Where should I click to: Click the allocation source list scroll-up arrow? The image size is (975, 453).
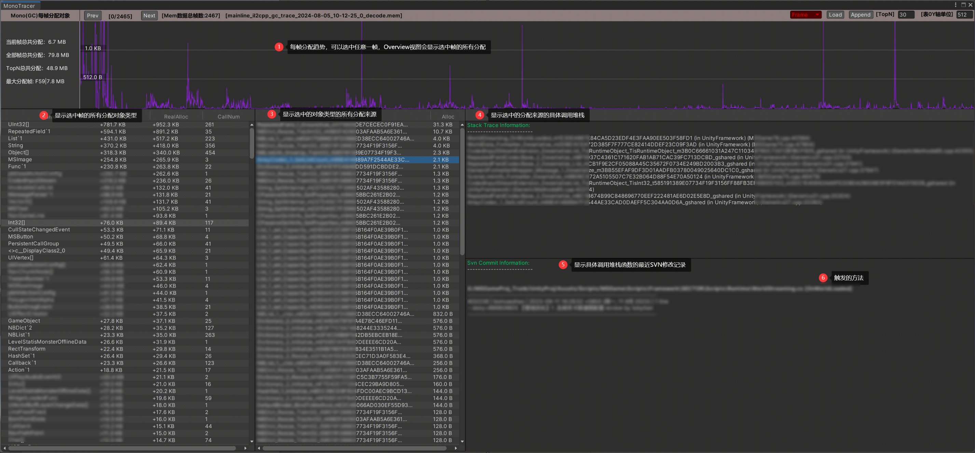[x=462, y=125]
